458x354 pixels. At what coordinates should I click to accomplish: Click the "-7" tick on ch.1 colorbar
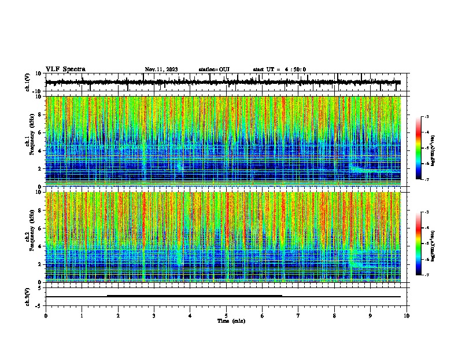coord(426,179)
